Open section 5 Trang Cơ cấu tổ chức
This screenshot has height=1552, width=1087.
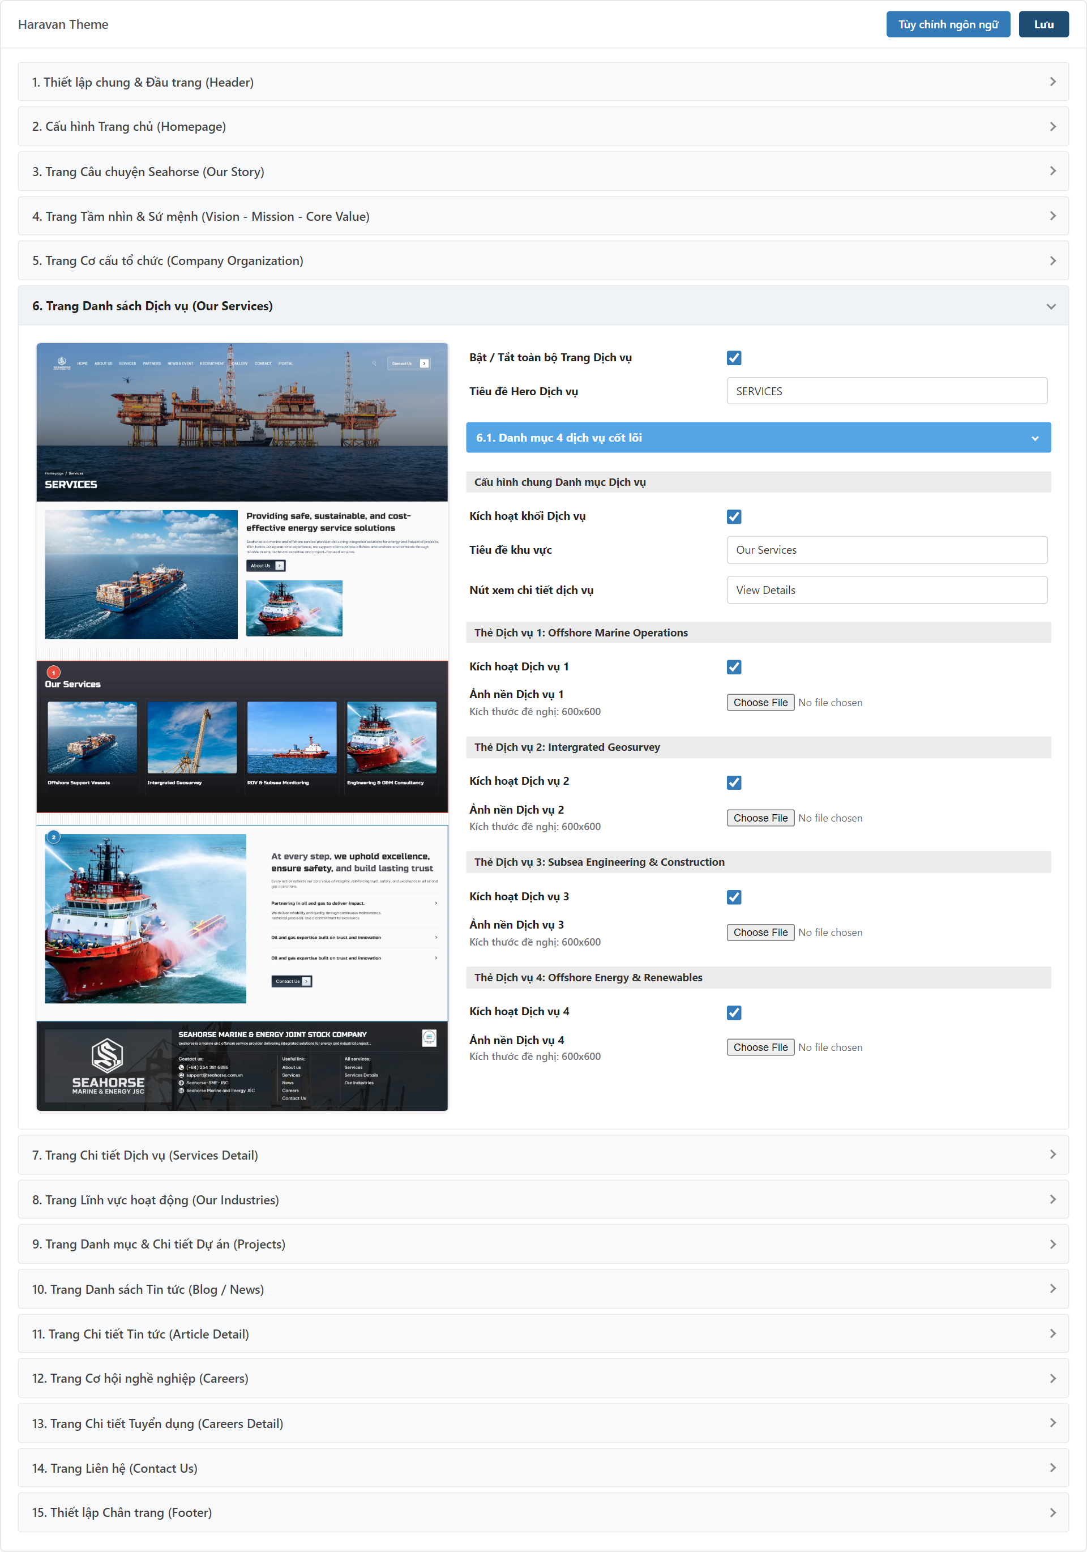coord(543,261)
